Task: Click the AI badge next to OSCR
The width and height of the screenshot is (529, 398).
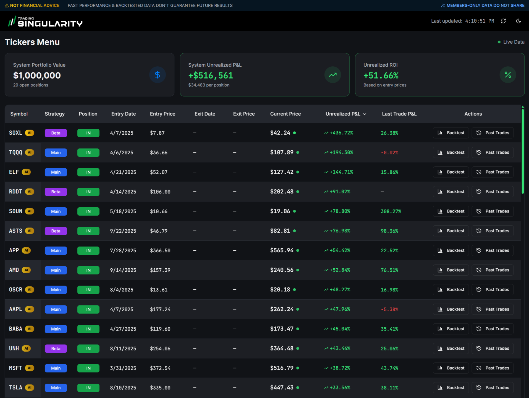Action: coord(30,290)
